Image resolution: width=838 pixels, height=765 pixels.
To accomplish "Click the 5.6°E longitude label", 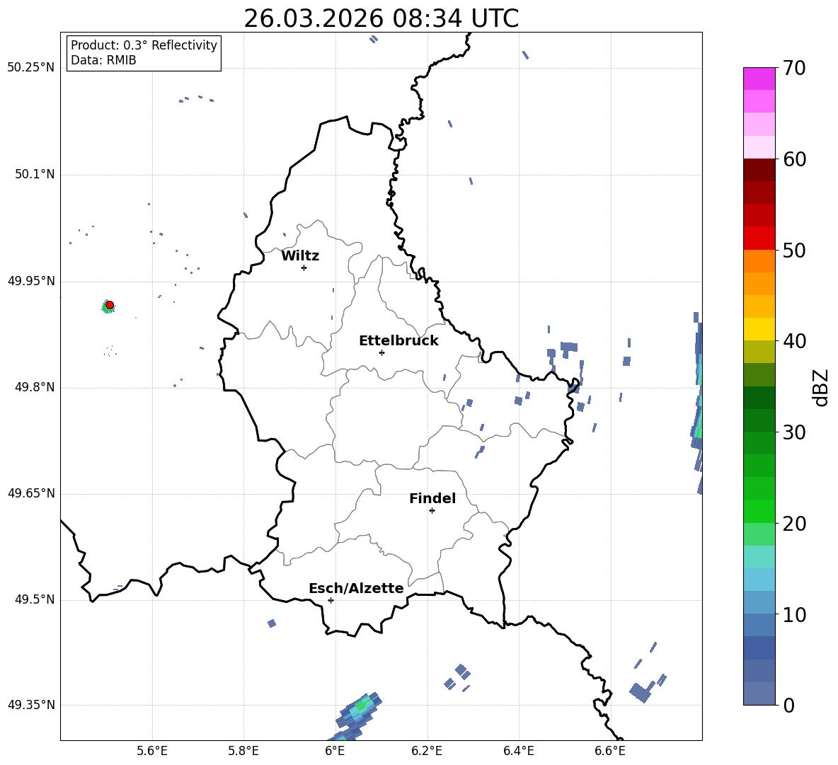I will [x=152, y=751].
